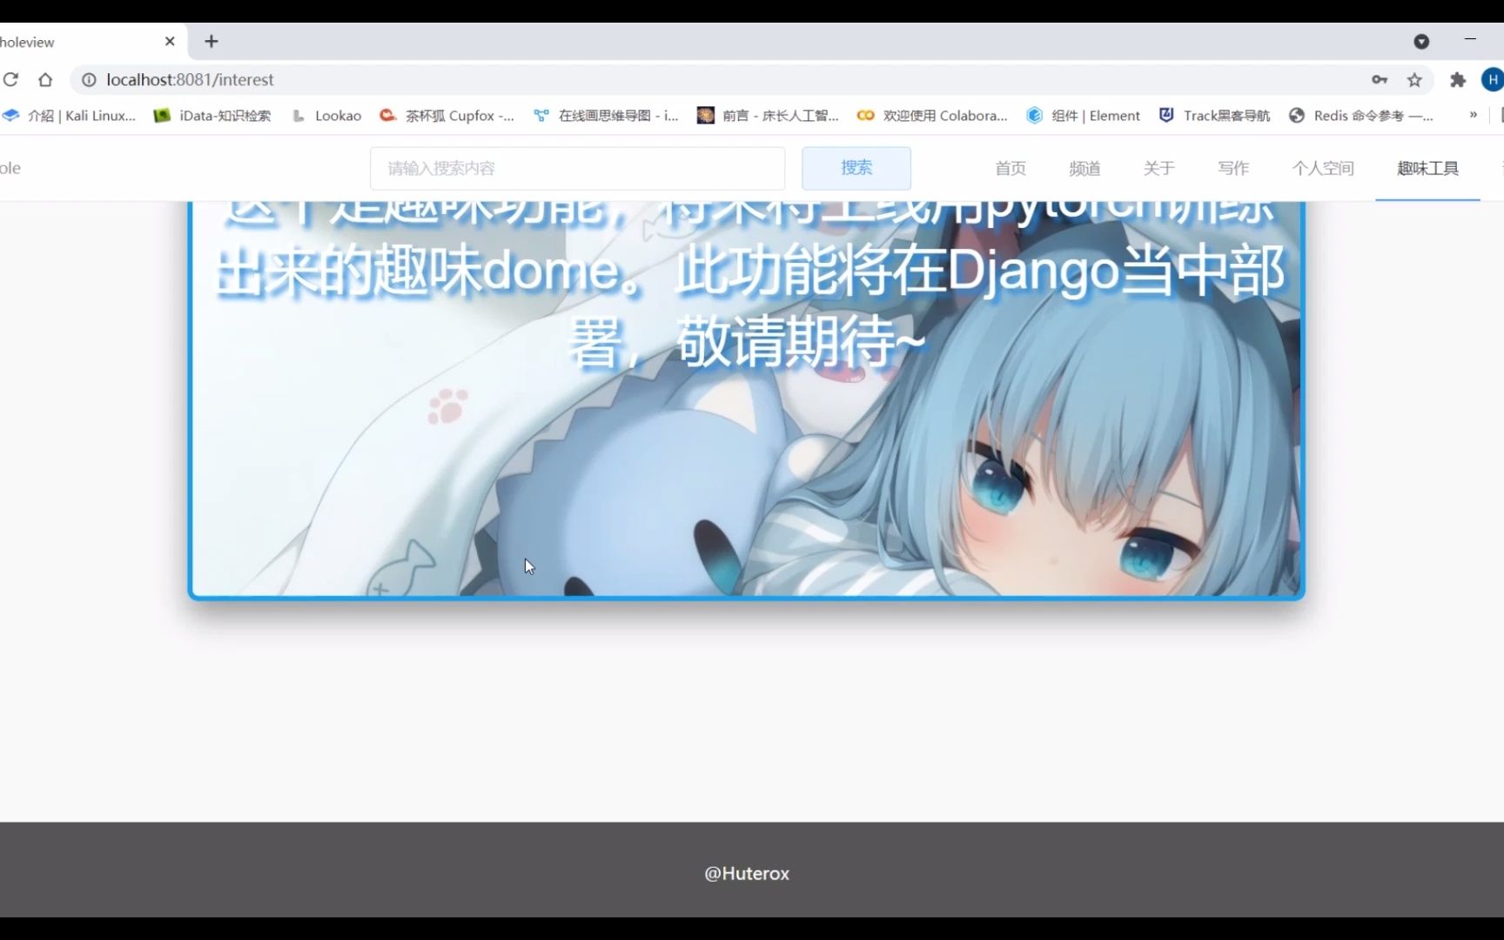Open the 茶杯狐 Cupfox bookmark

tap(447, 115)
